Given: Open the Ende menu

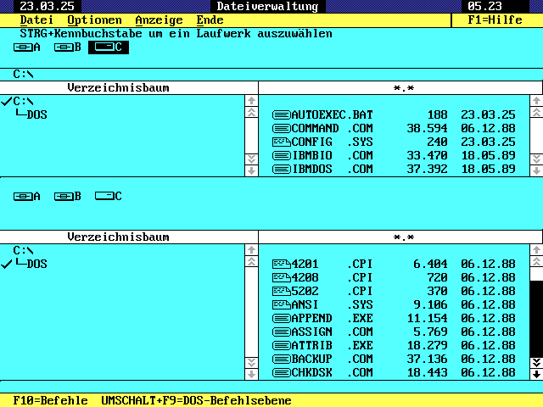Looking at the screenshot, I should tap(210, 20).
